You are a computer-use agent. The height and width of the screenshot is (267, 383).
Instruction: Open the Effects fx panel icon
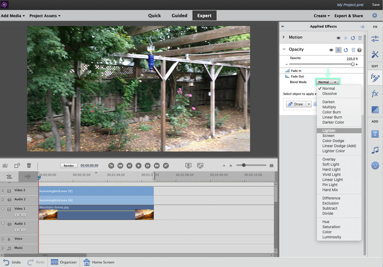pyautogui.click(x=375, y=94)
